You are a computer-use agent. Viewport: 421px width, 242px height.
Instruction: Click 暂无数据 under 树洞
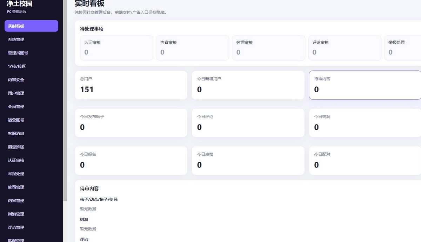pyautogui.click(x=88, y=229)
